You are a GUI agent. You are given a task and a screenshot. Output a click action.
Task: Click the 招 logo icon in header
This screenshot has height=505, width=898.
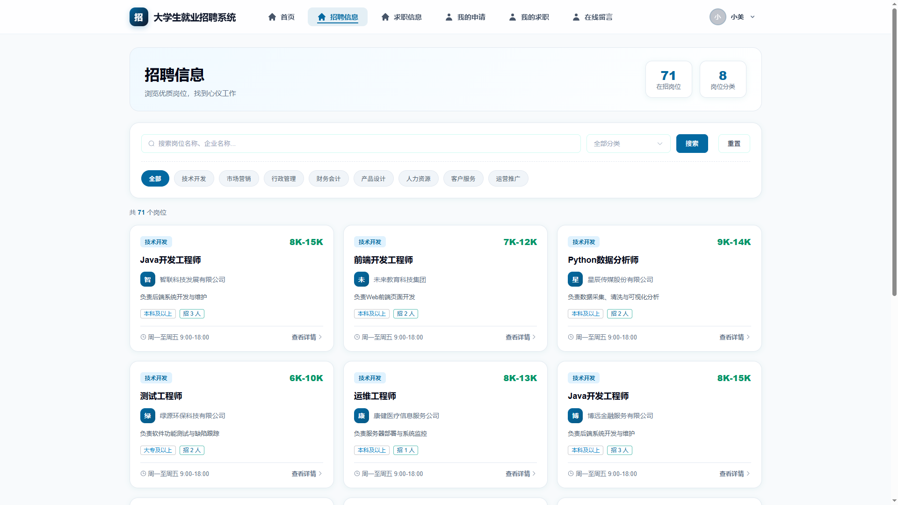[138, 17]
